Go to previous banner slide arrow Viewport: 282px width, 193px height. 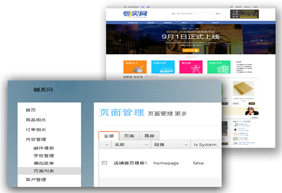pos(120,40)
